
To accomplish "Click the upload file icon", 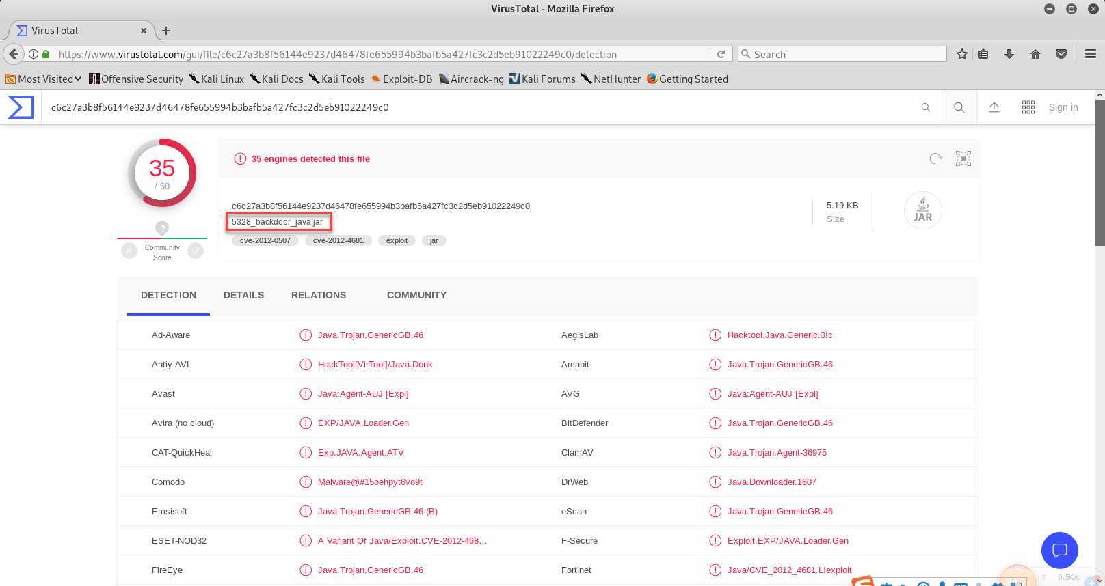I will pyautogui.click(x=994, y=107).
